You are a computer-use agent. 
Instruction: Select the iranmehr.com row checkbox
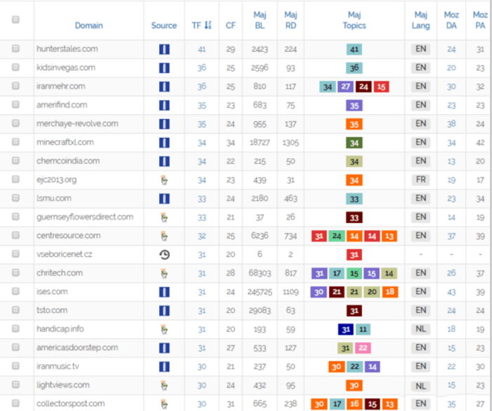[x=15, y=86]
